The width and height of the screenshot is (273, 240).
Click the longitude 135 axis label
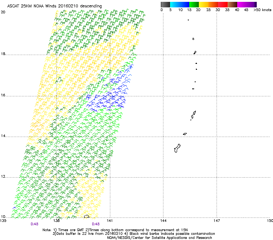coord(3,221)
